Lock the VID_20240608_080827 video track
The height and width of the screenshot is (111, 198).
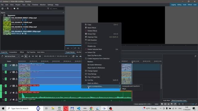(x=16, y=86)
